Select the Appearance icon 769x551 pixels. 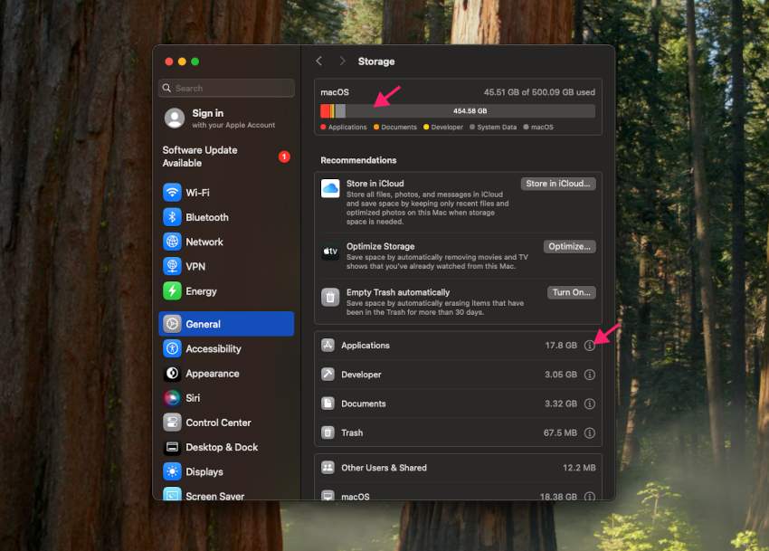coord(172,374)
